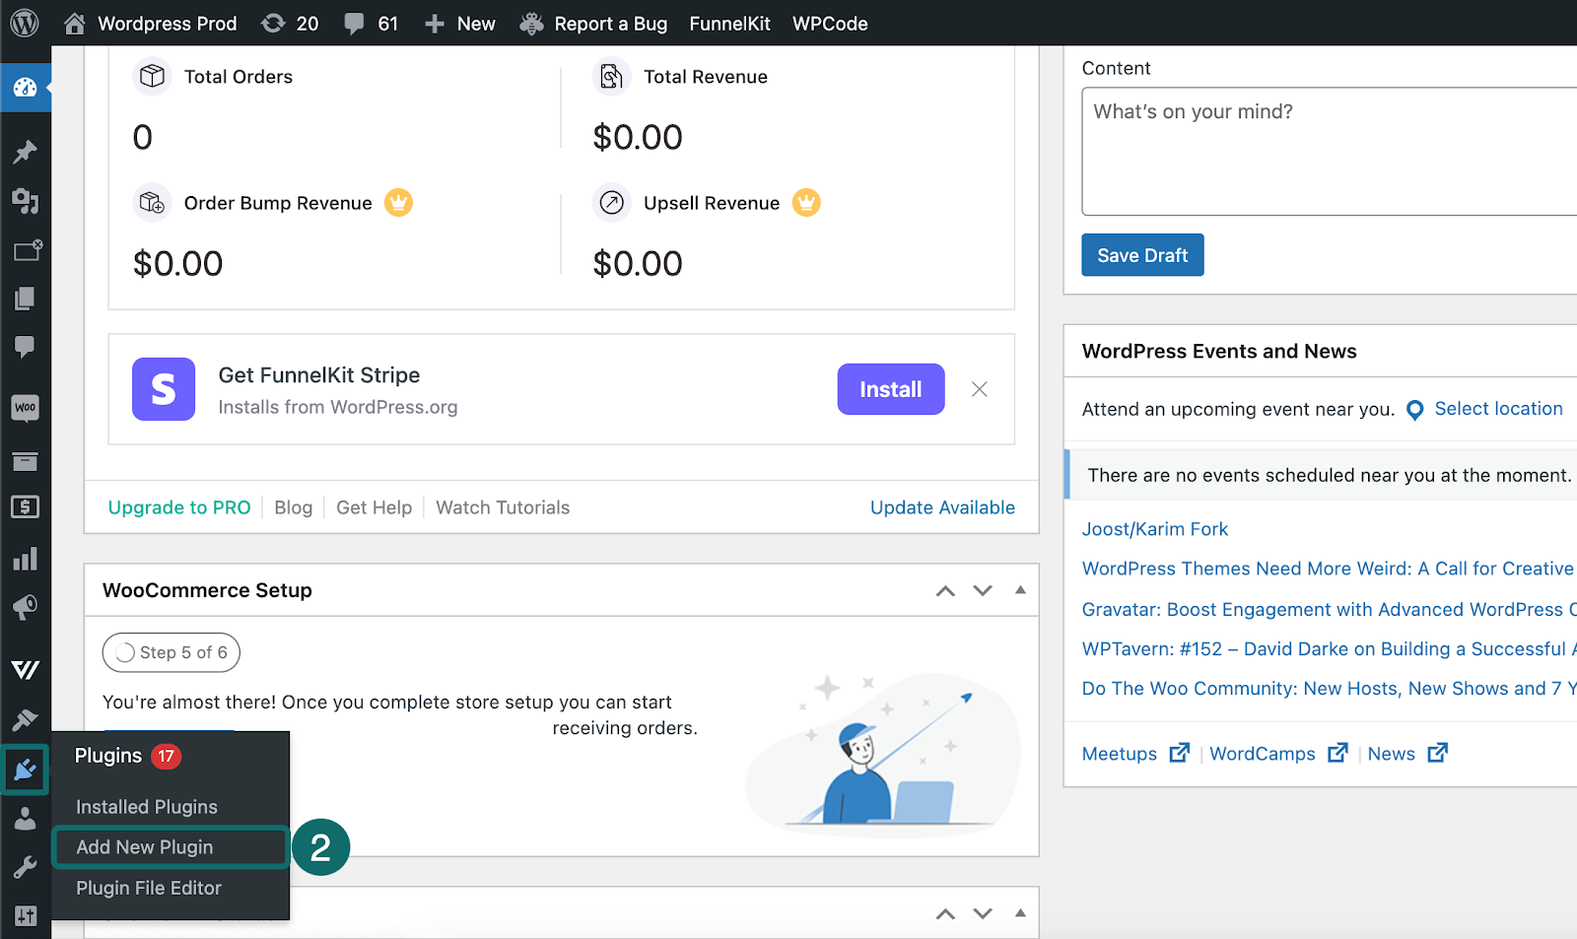1577x939 pixels.
Task: Click the FunnelKit Stripe S logo
Action: 164,389
